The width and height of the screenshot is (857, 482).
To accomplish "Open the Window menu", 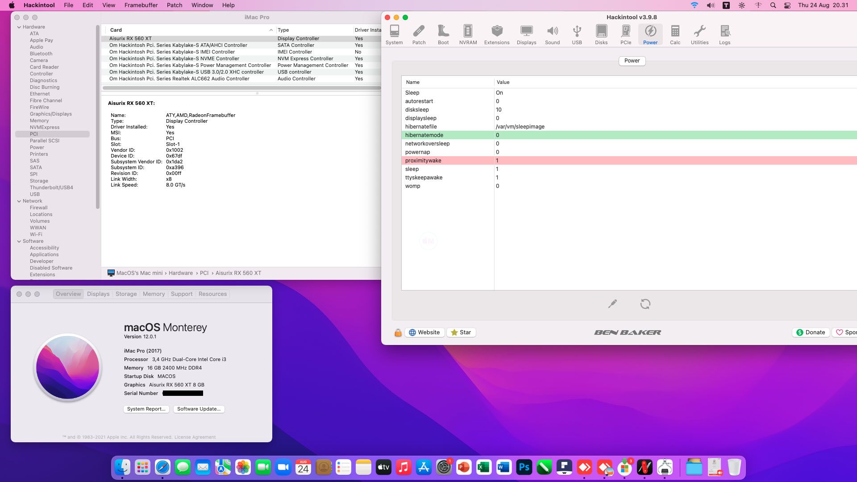I will coord(202,5).
